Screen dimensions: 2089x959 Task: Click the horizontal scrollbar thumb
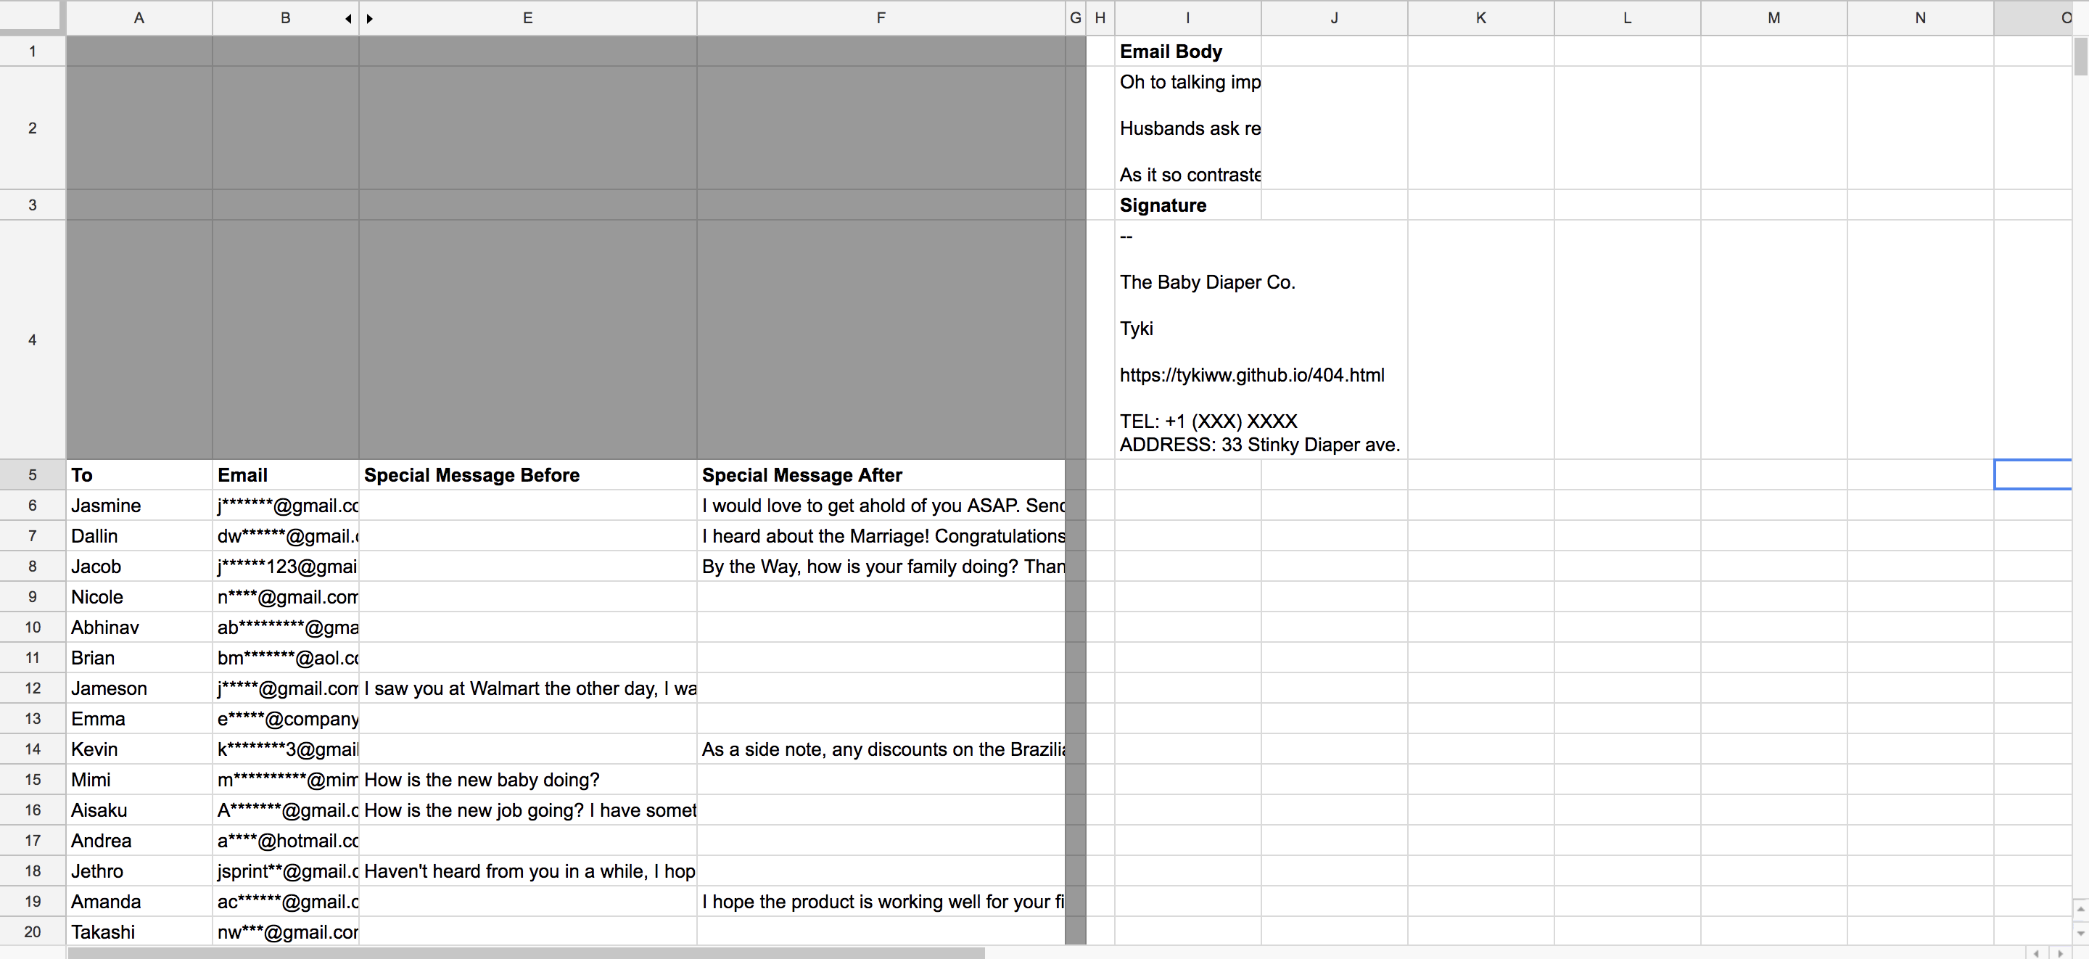point(525,952)
